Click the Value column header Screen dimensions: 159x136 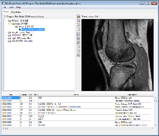[76, 95]
